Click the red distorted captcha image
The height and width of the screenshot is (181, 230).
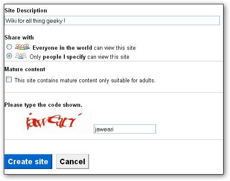click(54, 121)
